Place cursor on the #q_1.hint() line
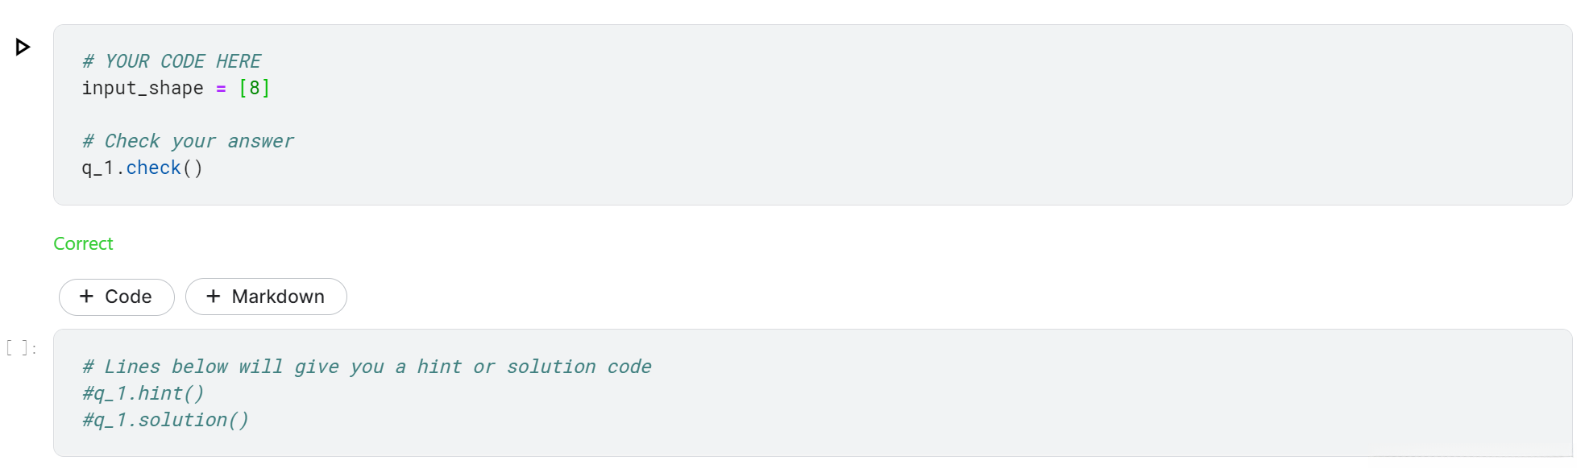Viewport: 1589px width, 473px height. click(x=143, y=394)
